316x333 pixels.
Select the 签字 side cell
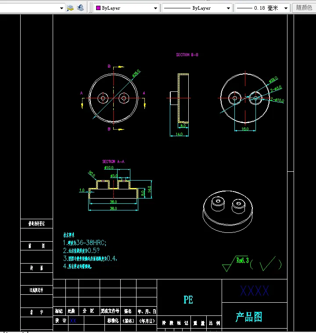[36, 312]
